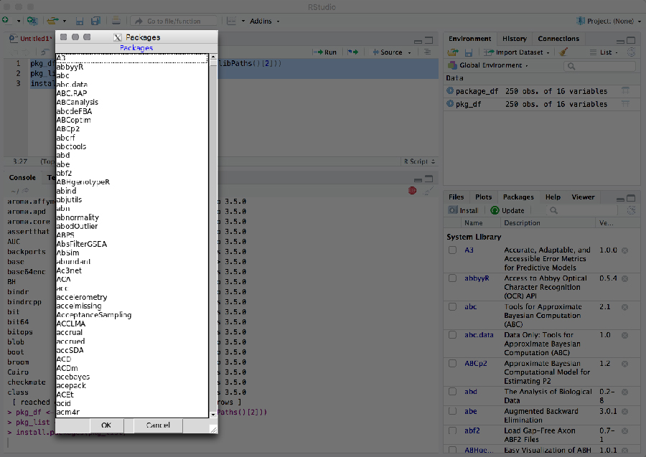Open the Import Dataset dropdown

click(517, 52)
